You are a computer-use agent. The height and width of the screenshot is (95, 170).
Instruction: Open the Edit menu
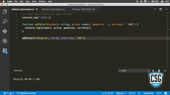21,1
